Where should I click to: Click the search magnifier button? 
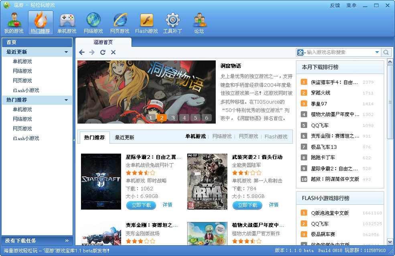386,52
